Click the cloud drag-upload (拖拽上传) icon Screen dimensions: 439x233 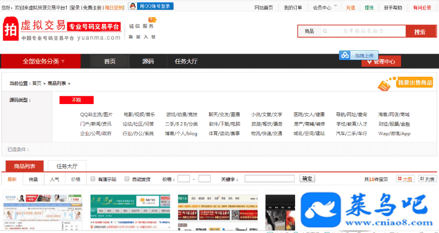pyautogui.click(x=345, y=55)
